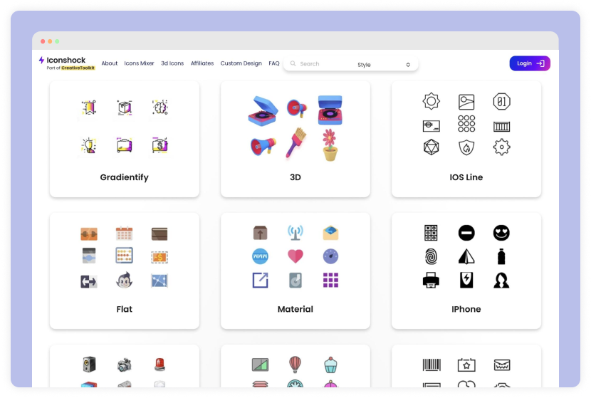The width and height of the screenshot is (591, 398).
Task: Select the Material purple grid icon
Action: (x=330, y=280)
